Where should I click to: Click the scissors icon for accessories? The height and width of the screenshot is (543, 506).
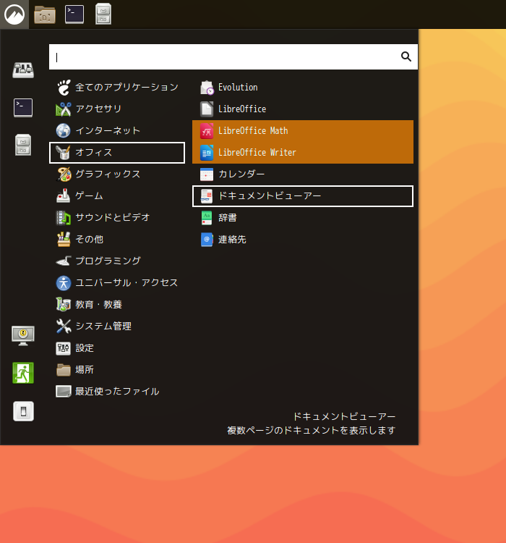[x=64, y=109]
